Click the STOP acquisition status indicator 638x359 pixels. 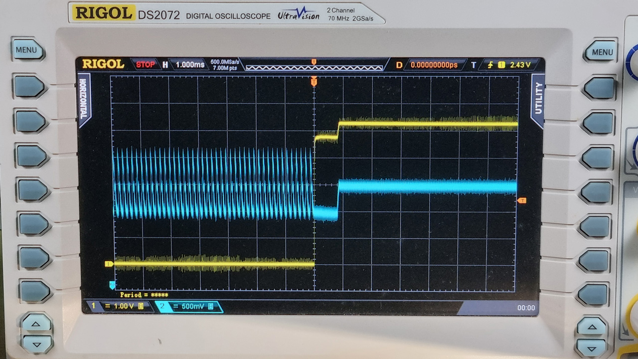point(145,64)
